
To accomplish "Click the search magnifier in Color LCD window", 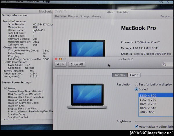I will [x=165, y=64].
